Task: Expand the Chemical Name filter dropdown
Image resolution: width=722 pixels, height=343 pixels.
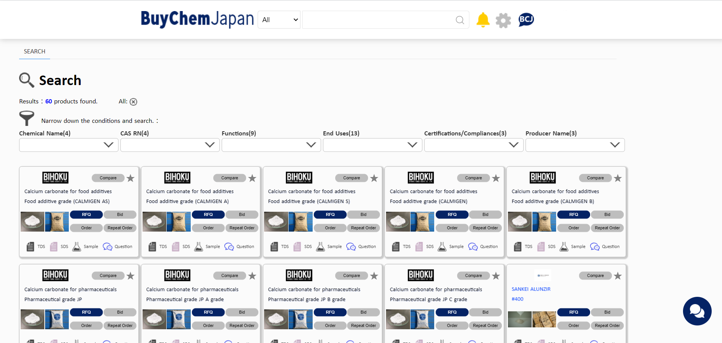Action: coord(68,145)
